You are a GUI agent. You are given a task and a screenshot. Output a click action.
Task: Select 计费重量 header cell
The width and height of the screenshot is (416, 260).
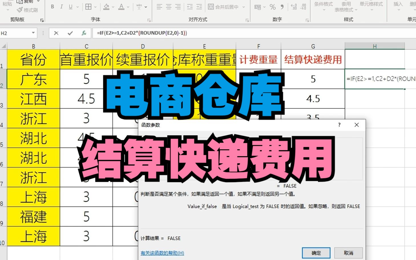pyautogui.click(x=259, y=59)
